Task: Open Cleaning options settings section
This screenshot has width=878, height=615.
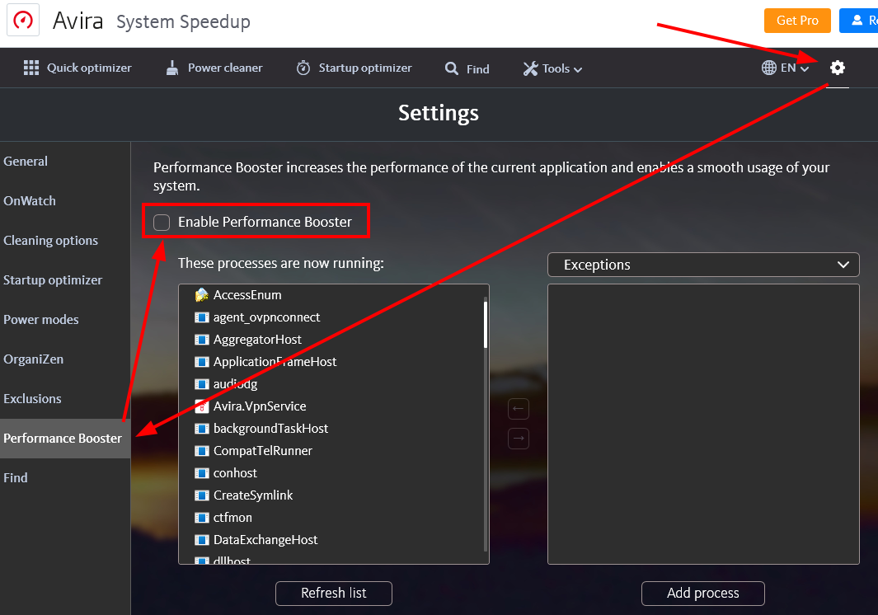Action: pos(50,241)
